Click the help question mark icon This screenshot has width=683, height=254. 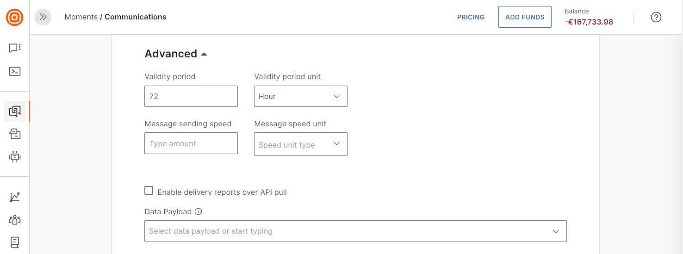656,17
